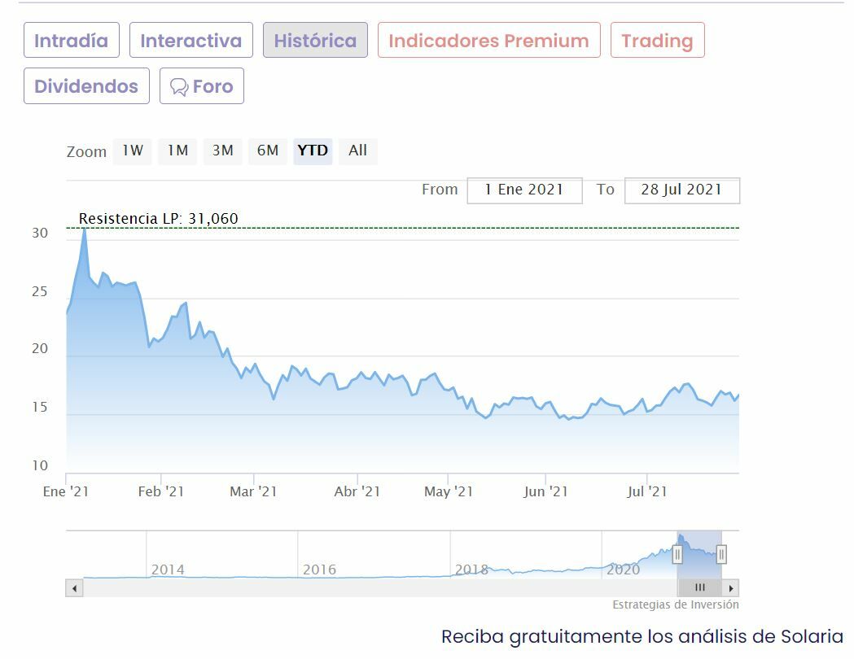Click Reciba gratuitamente los análisis de Solaria
The width and height of the screenshot is (854, 659).
[642, 636]
